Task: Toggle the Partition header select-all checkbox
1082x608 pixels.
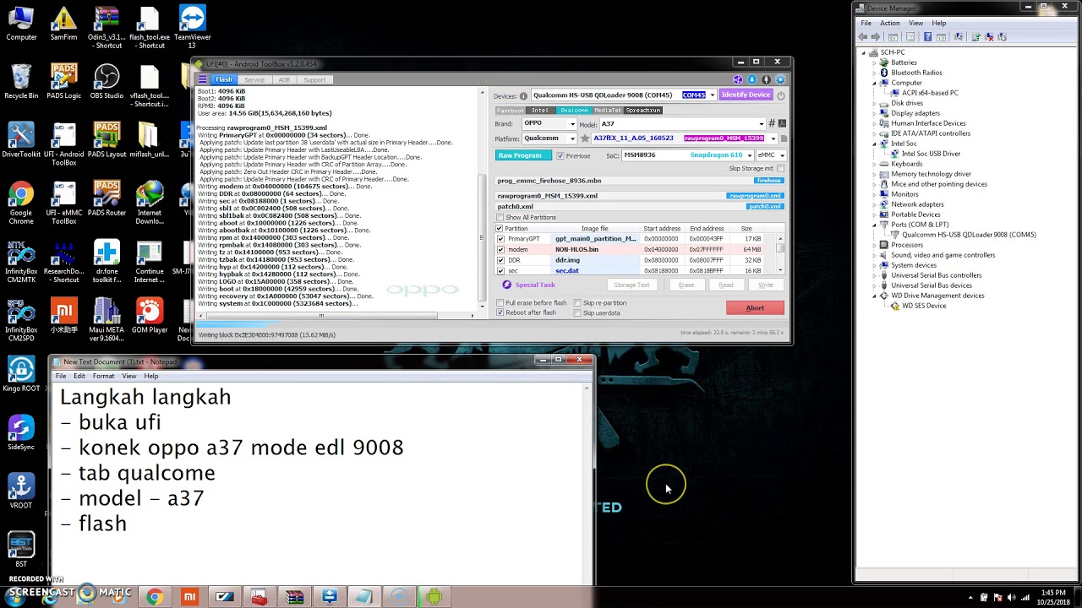Action: coord(500,228)
